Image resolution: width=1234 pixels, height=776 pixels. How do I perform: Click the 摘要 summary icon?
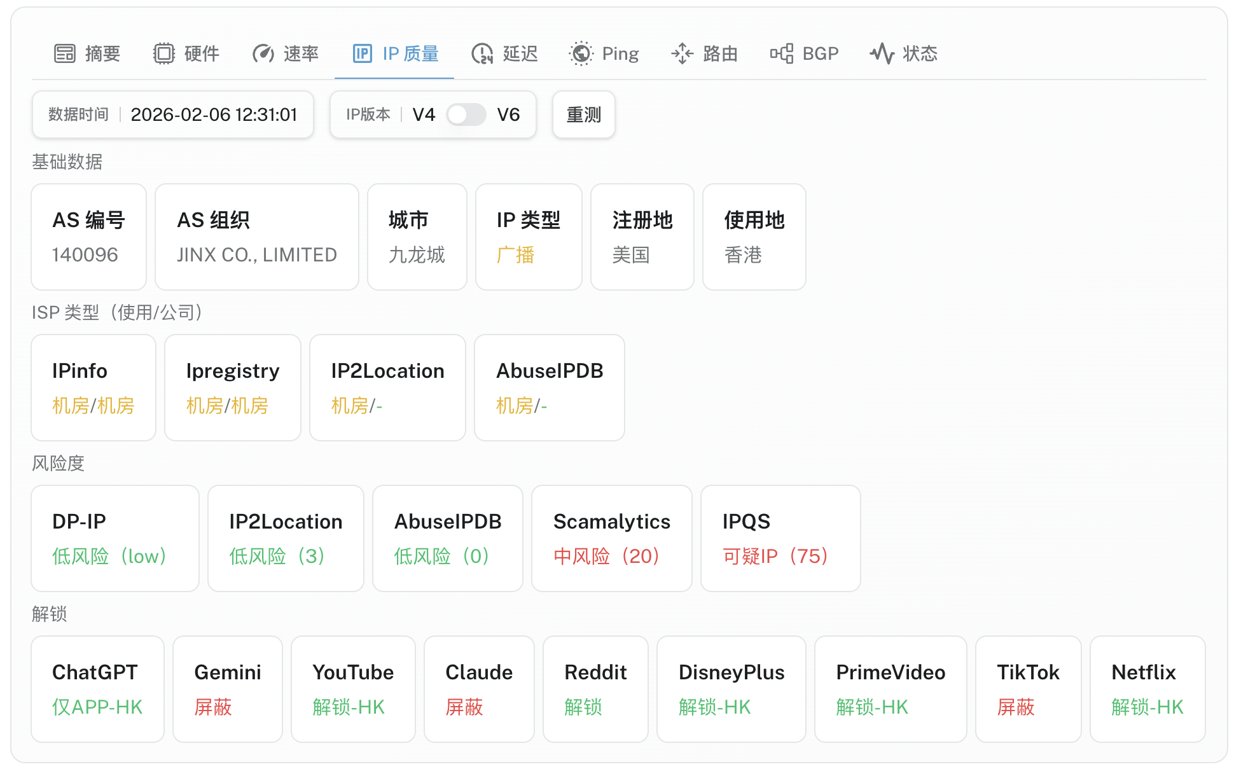pos(64,53)
